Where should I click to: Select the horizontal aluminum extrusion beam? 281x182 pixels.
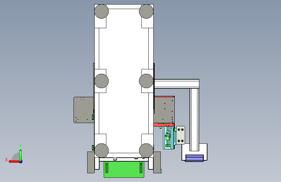(177, 84)
